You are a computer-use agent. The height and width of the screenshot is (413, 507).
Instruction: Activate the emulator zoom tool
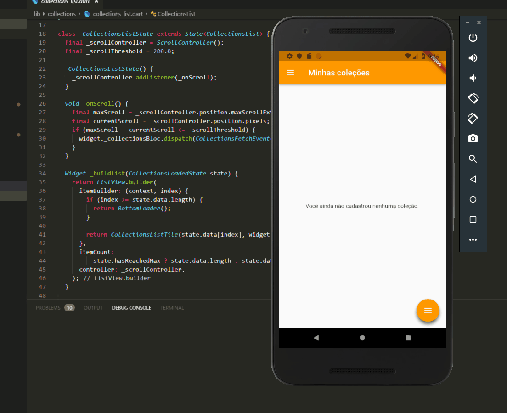pos(473,159)
